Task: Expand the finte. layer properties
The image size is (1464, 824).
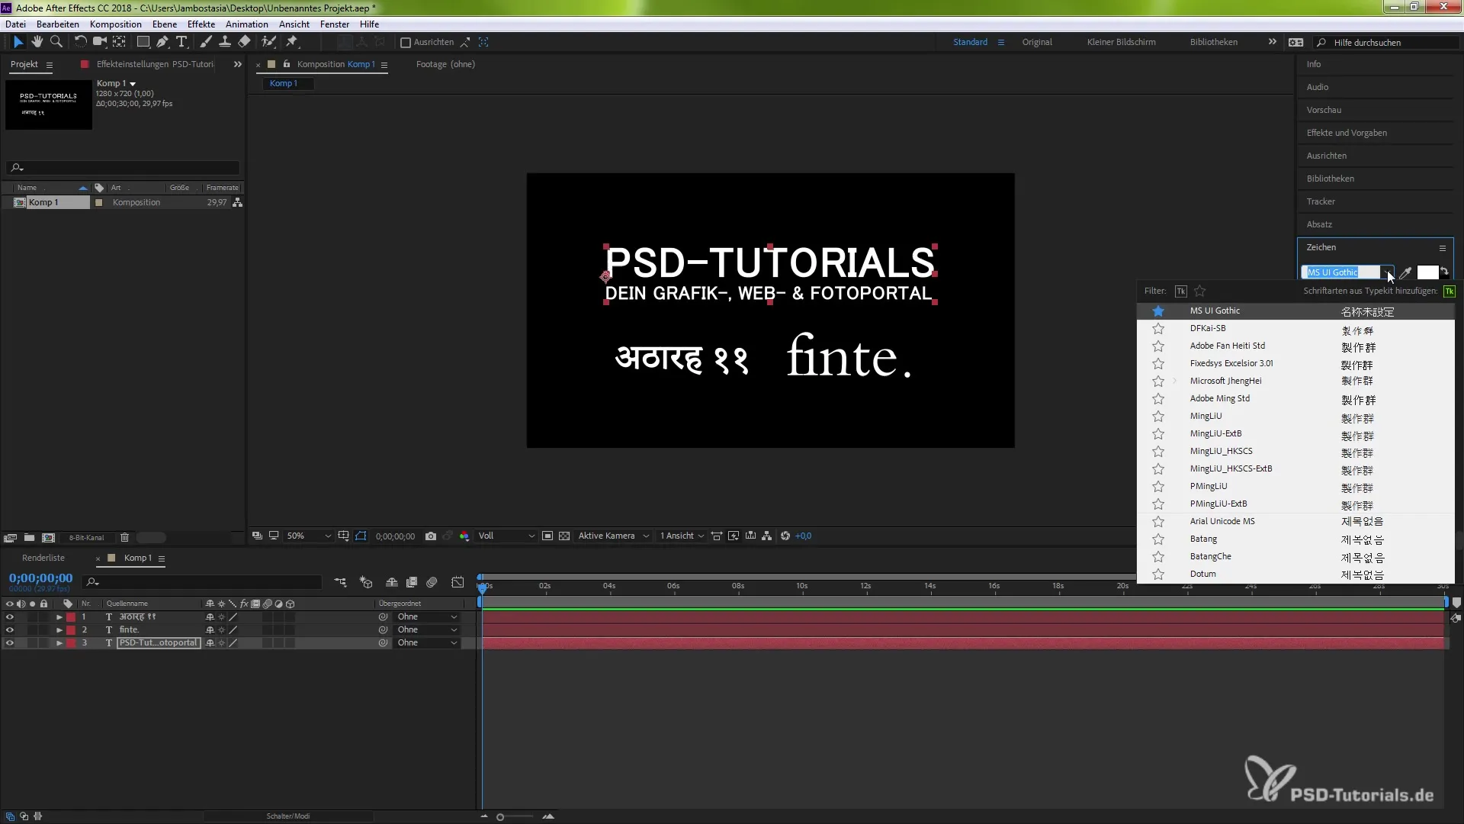Action: 59,630
